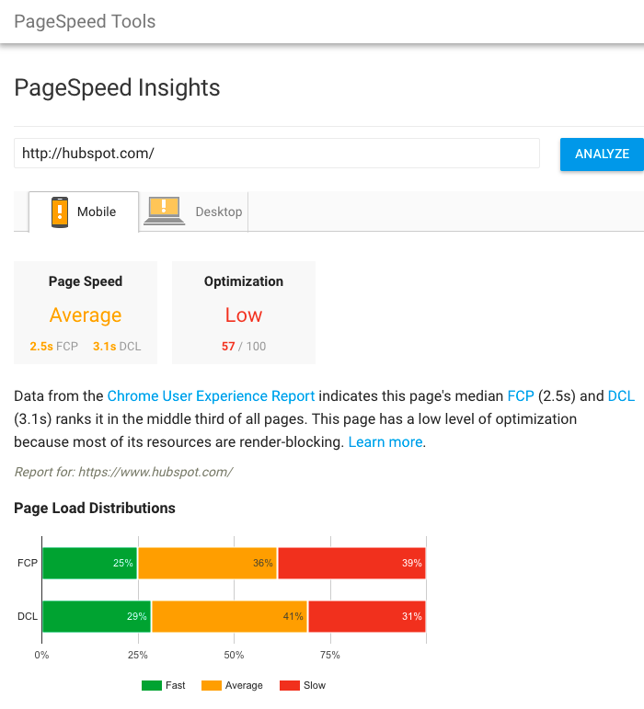The image size is (644, 709).
Task: Switch to the Mobile tab
Action: pos(84,212)
